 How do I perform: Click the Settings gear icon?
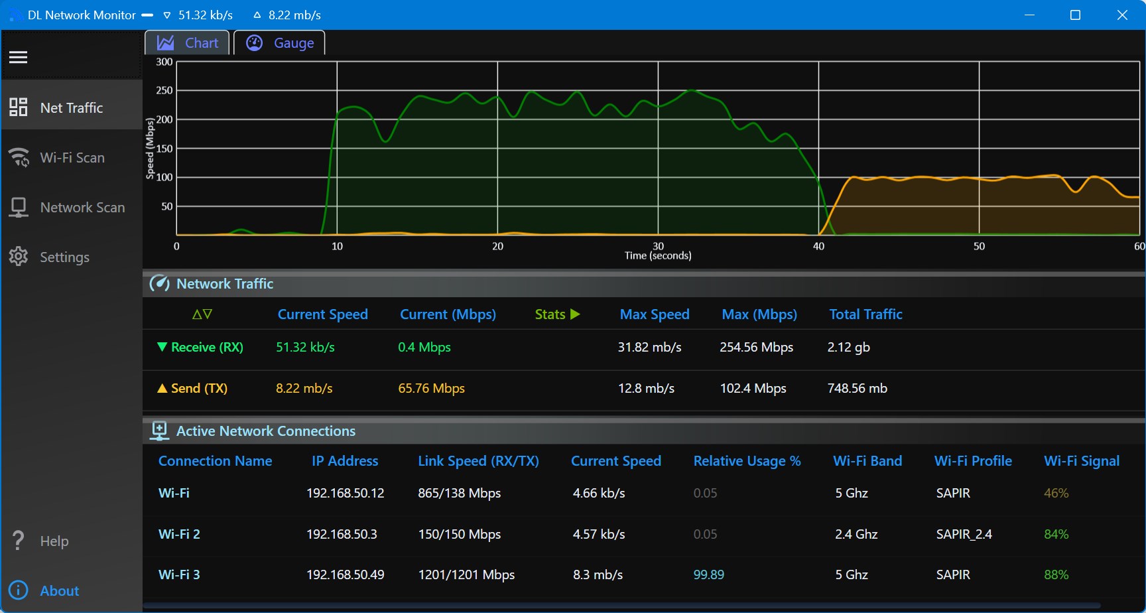tap(19, 257)
